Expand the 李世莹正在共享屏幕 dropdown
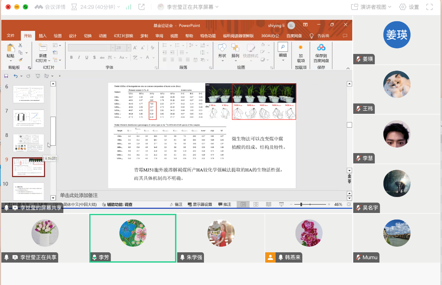The image size is (442, 285). (188, 7)
